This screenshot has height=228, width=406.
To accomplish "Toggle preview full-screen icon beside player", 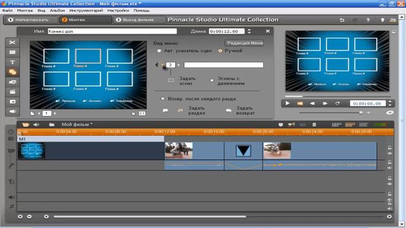I will click(x=394, y=32).
